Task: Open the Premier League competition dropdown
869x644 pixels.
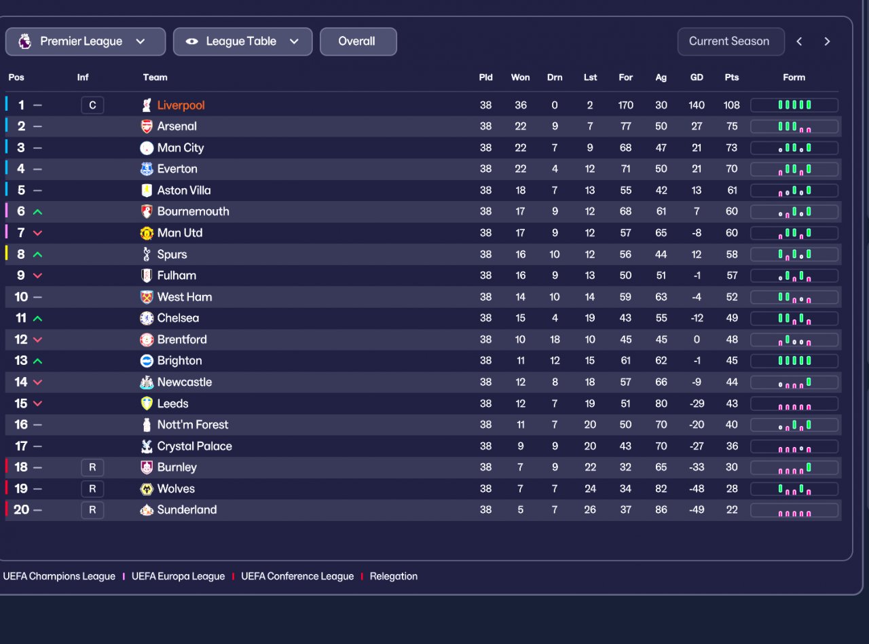Action: (86, 41)
